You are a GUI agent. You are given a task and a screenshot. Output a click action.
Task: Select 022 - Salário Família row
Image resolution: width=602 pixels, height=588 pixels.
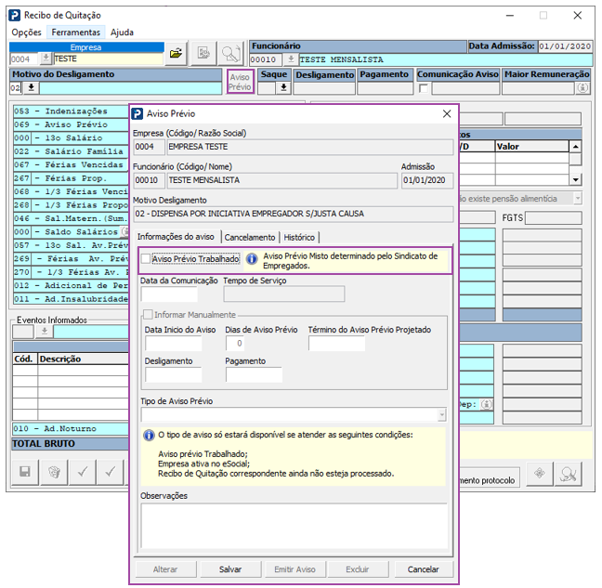71,151
